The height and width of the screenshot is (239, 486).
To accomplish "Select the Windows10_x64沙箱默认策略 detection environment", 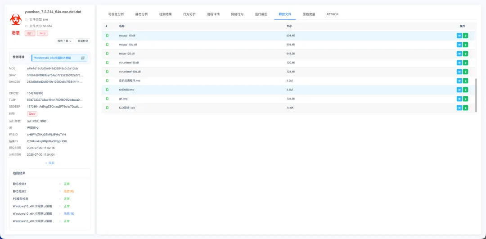I will click(x=59, y=58).
